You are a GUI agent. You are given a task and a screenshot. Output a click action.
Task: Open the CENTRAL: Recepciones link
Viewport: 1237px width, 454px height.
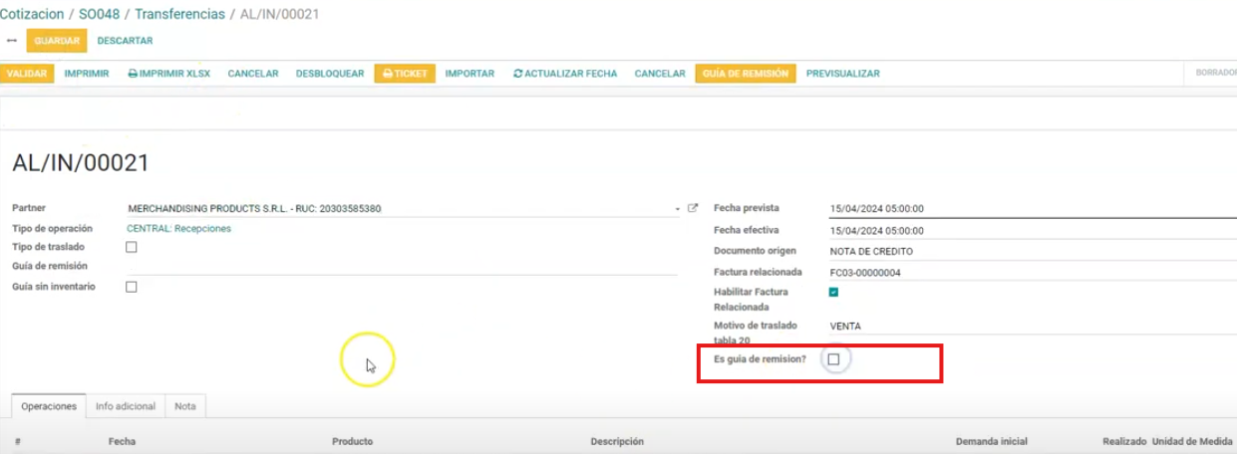[178, 228]
